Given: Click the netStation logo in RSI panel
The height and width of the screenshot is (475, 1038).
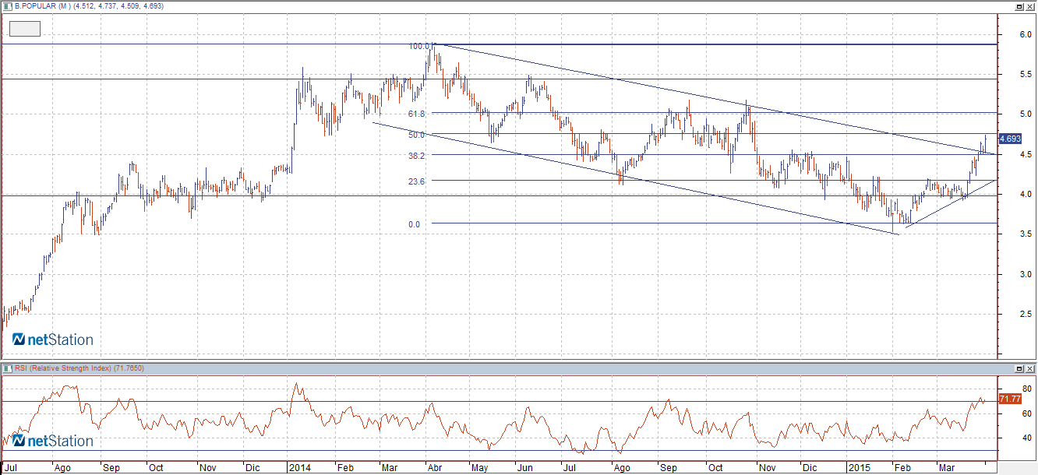Looking at the screenshot, I should [x=52, y=441].
